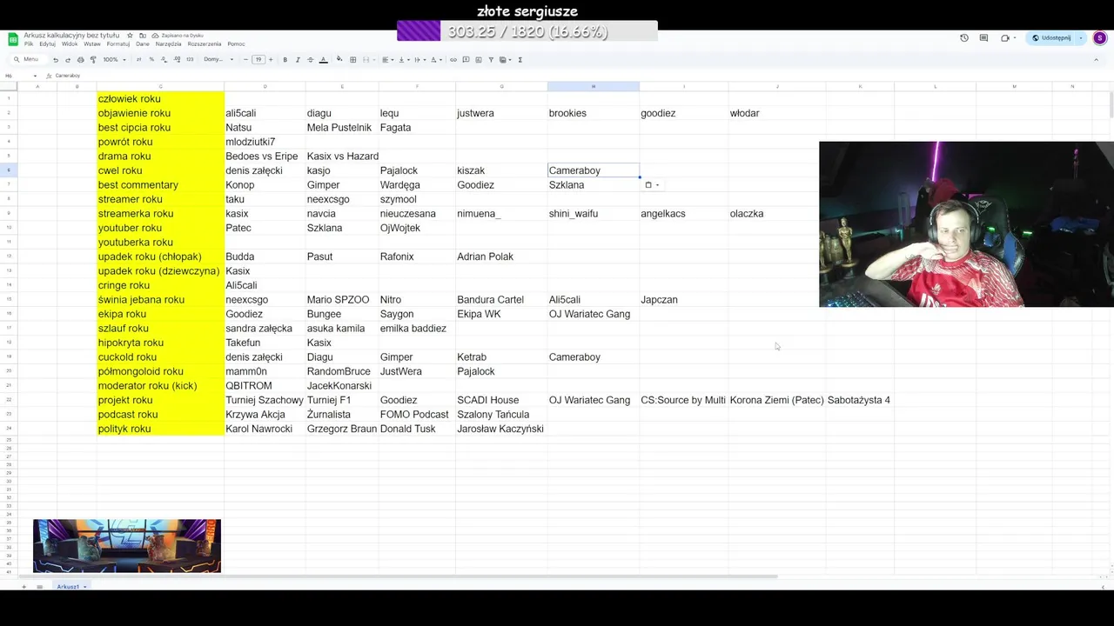Screen dimensions: 1114x626
Task: Toggle bold formatting
Action: (285, 60)
